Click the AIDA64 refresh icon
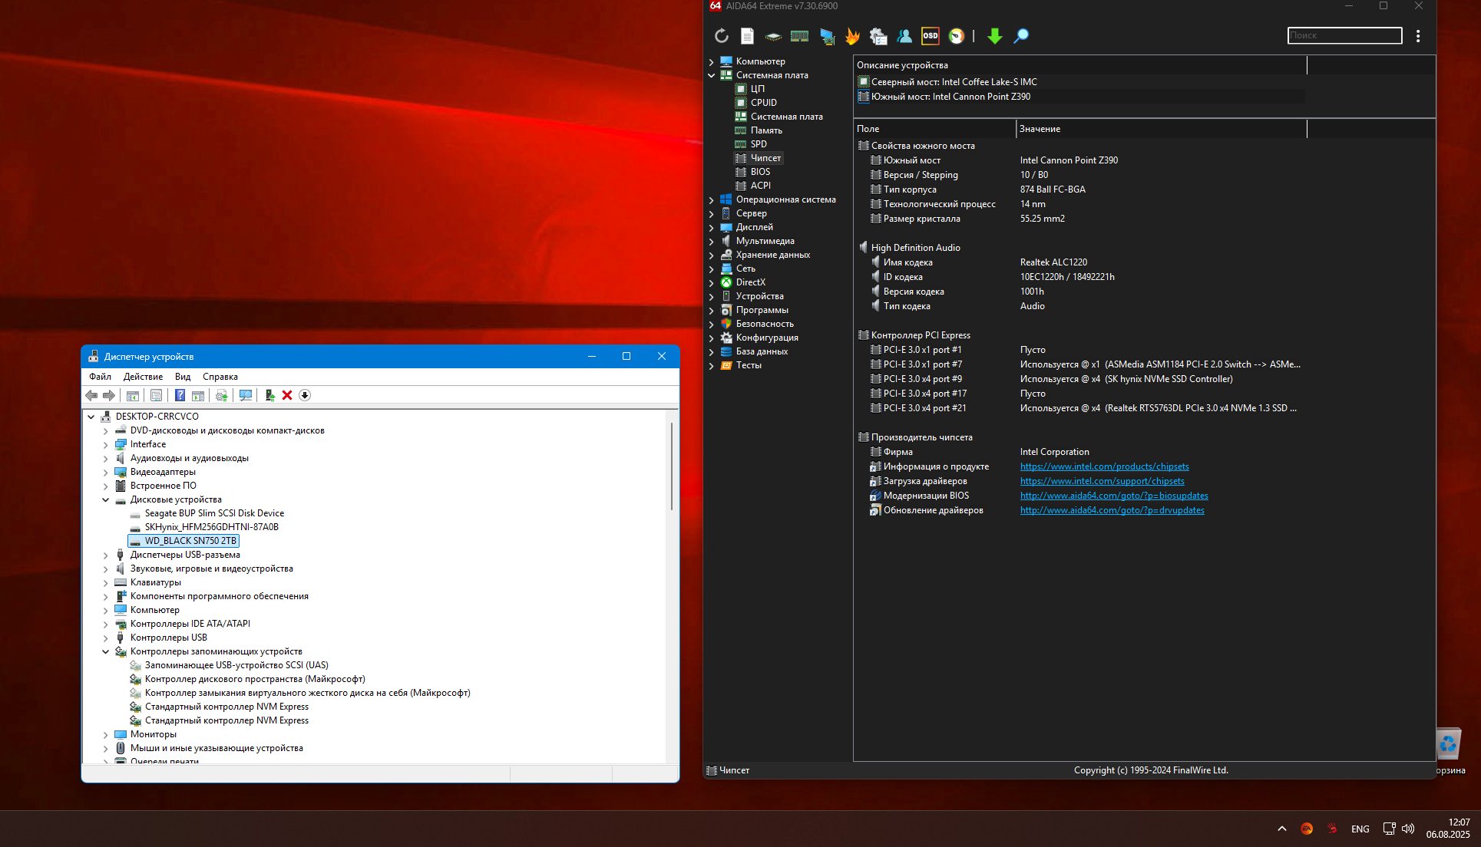The width and height of the screenshot is (1481, 847). [x=721, y=36]
